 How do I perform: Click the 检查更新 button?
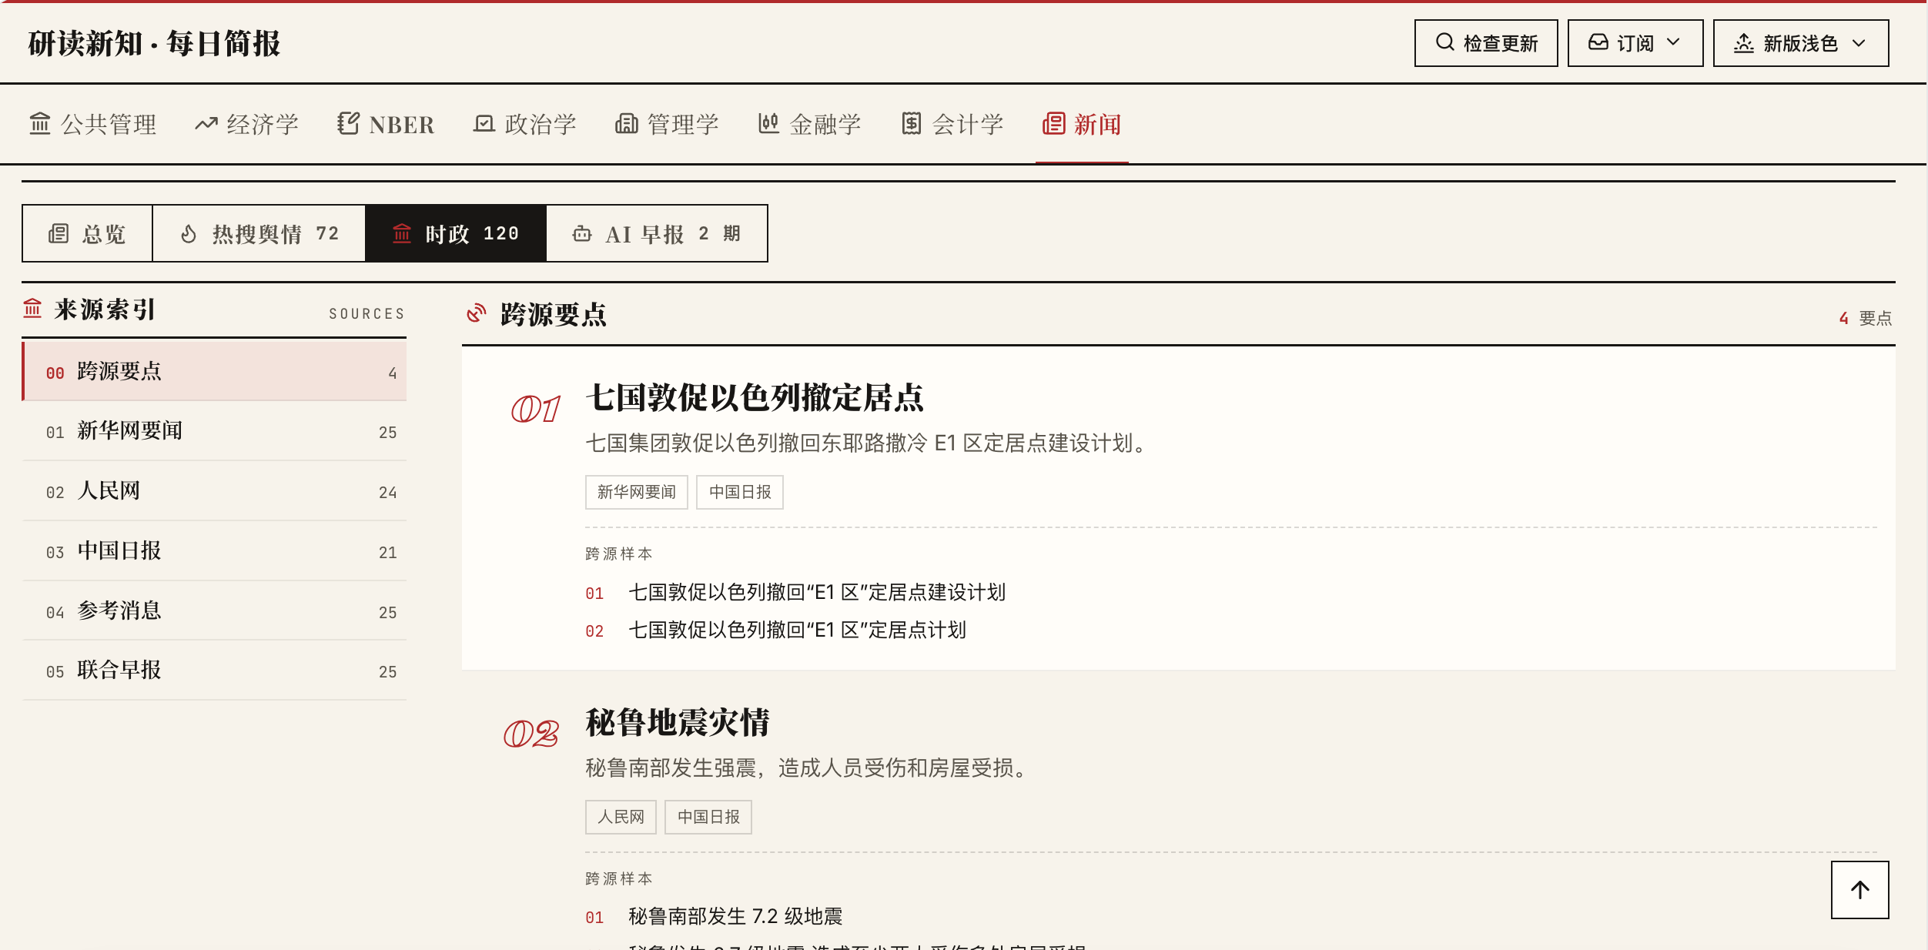pos(1486,43)
